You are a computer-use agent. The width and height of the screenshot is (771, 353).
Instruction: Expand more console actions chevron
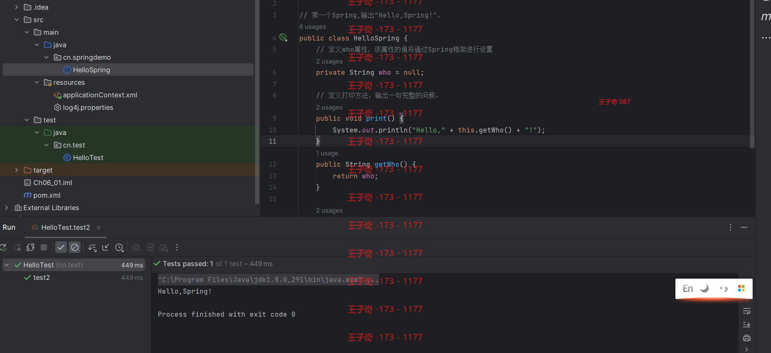747,350
